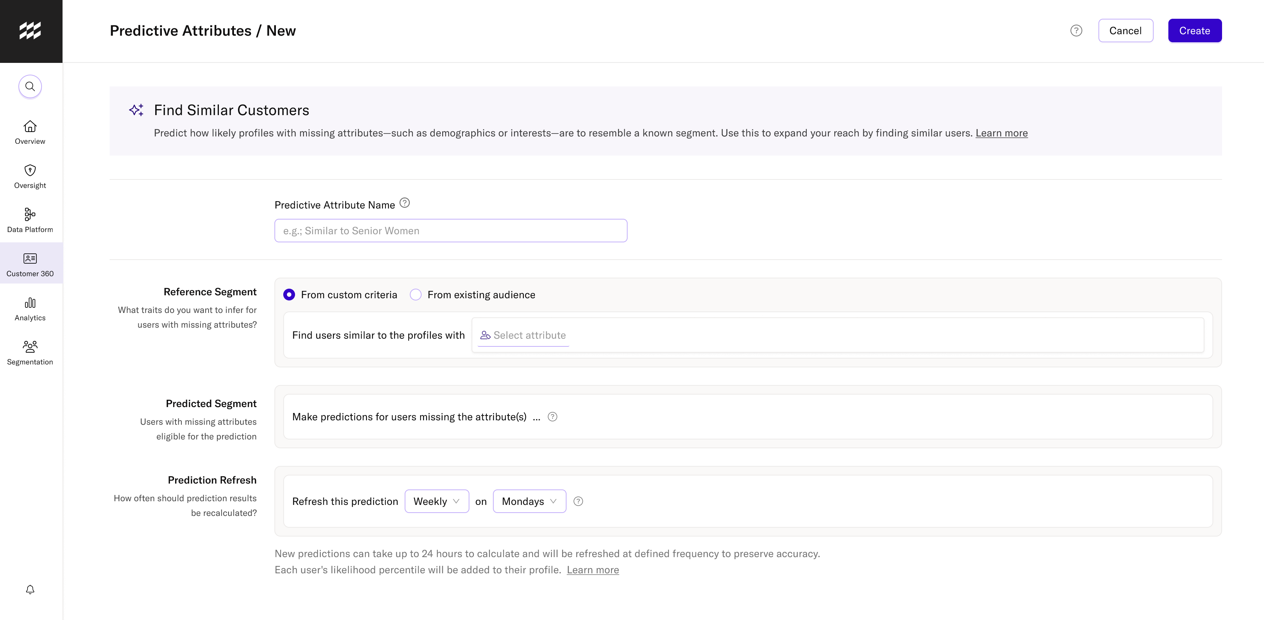Open notifications via the bell icon
Viewport: 1264px width, 620px height.
pos(30,589)
